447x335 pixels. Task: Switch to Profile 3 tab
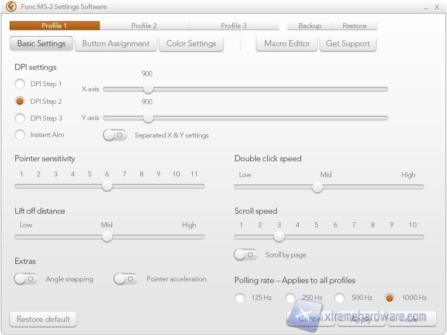[234, 25]
